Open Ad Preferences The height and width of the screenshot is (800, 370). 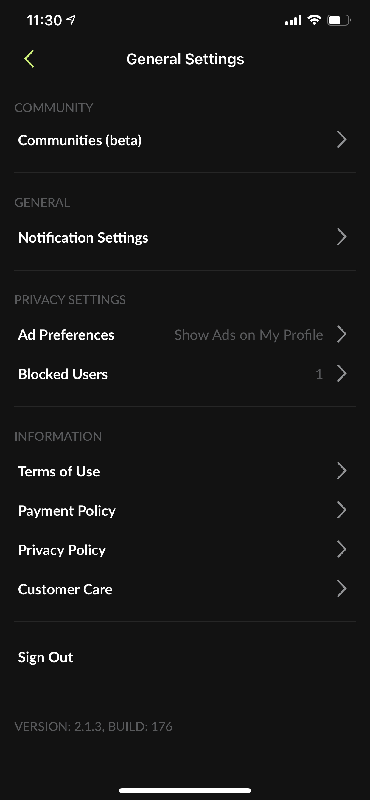point(66,335)
